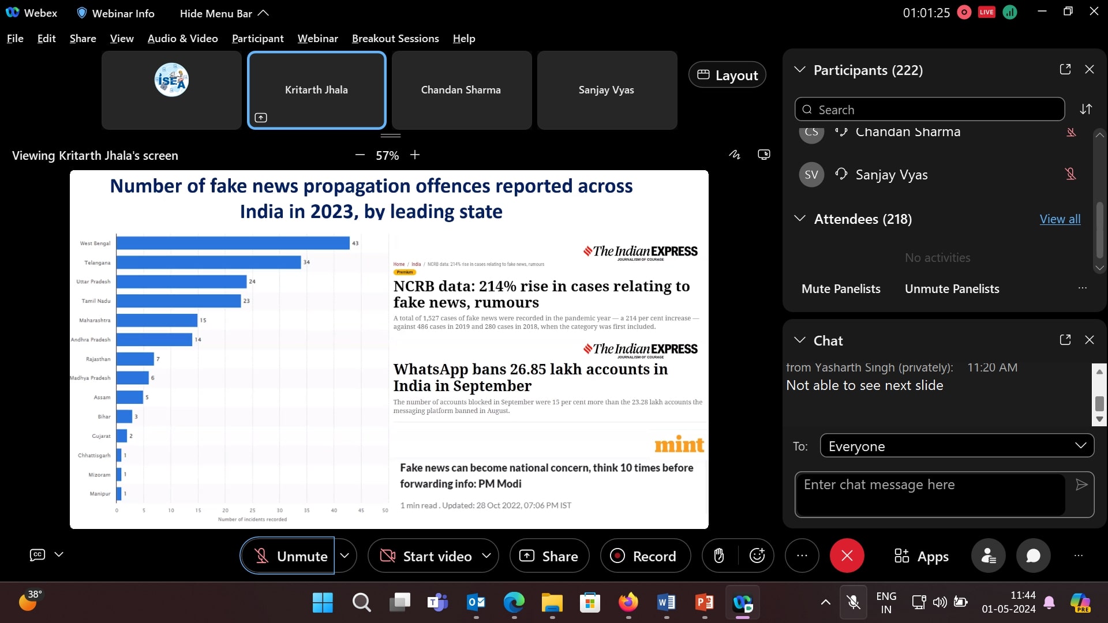Image resolution: width=1108 pixels, height=623 pixels.
Task: Send the chat message arrow
Action: point(1081,485)
